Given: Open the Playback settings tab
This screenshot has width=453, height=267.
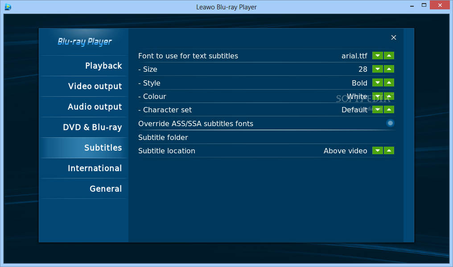Looking at the screenshot, I should coord(84,66).
